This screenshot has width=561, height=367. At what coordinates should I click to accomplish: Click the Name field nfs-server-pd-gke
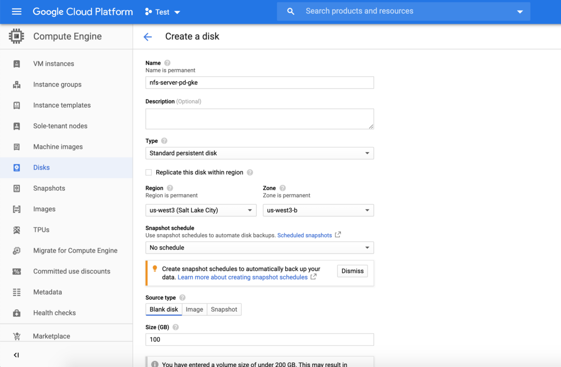(260, 83)
